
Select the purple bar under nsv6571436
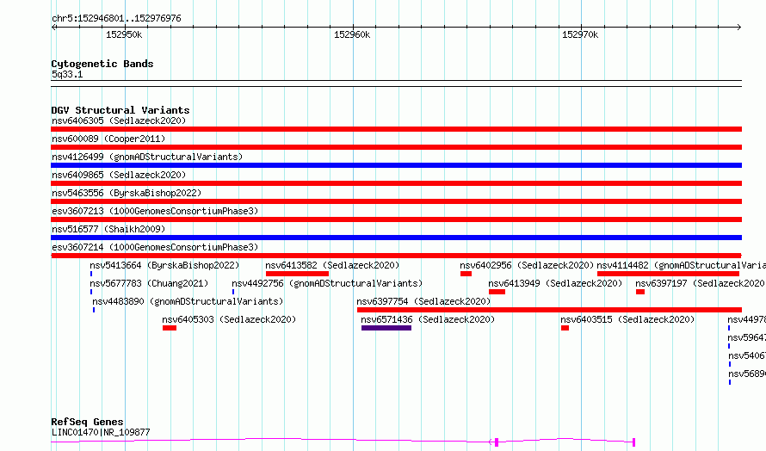pyautogui.click(x=386, y=328)
